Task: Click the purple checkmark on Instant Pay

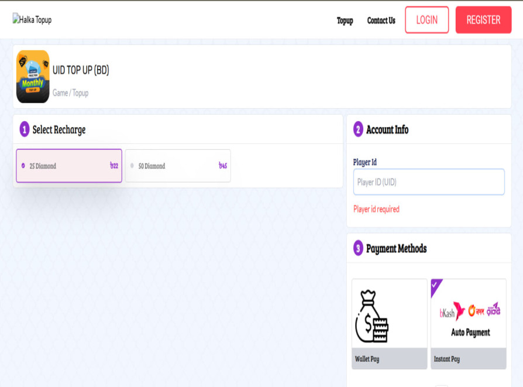Action: [435, 285]
